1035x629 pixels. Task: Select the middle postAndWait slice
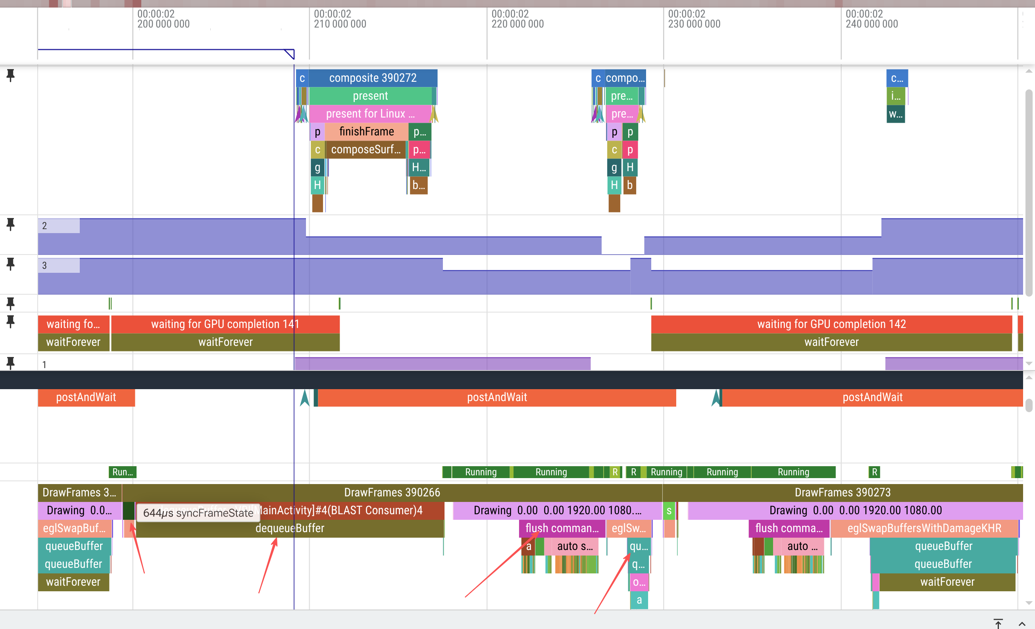(496, 397)
